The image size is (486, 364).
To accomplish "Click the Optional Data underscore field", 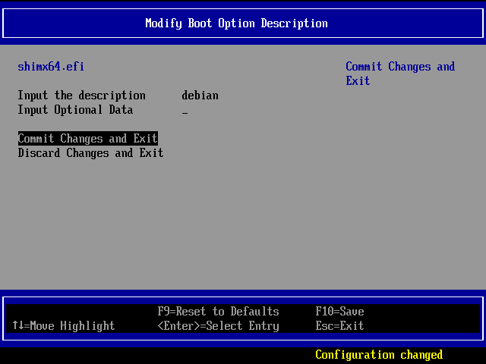I will 185,111.
